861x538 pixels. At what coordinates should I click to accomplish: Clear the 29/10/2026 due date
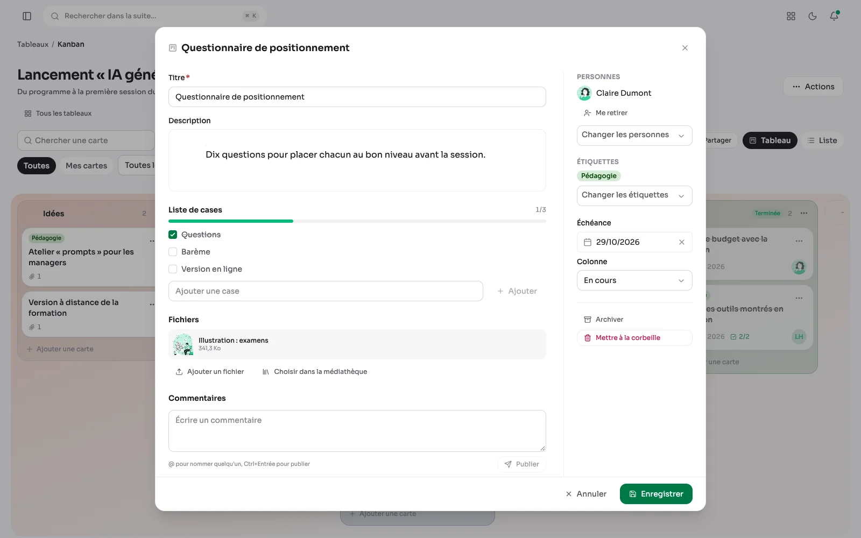(x=682, y=242)
